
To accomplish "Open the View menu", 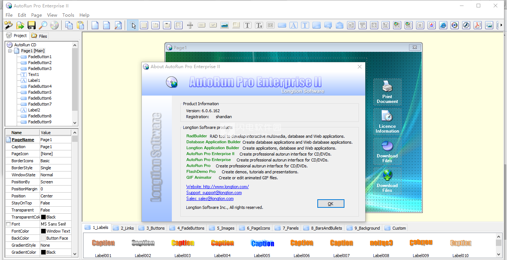I will click(x=52, y=15).
